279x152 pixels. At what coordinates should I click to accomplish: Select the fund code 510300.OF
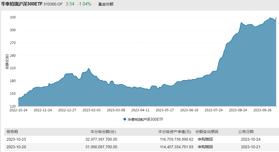pos(53,4)
